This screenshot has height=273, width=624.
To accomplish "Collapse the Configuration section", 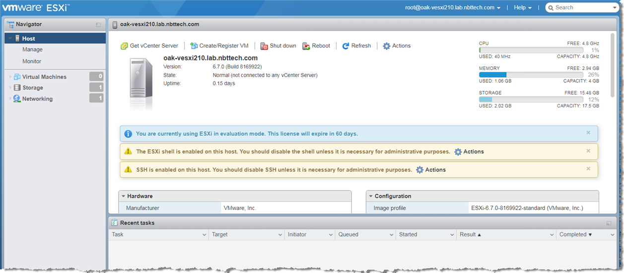I will [371, 196].
